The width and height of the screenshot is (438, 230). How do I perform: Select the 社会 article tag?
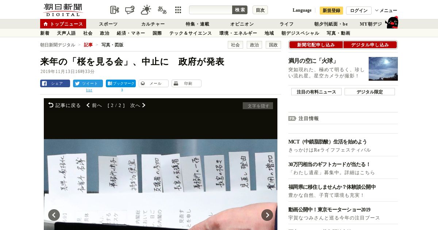click(x=235, y=45)
